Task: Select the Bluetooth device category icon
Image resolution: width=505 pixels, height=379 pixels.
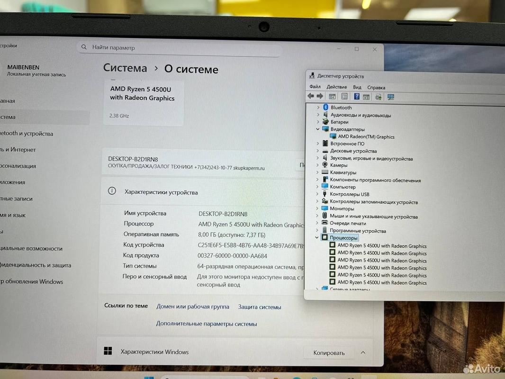Action: [x=325, y=108]
